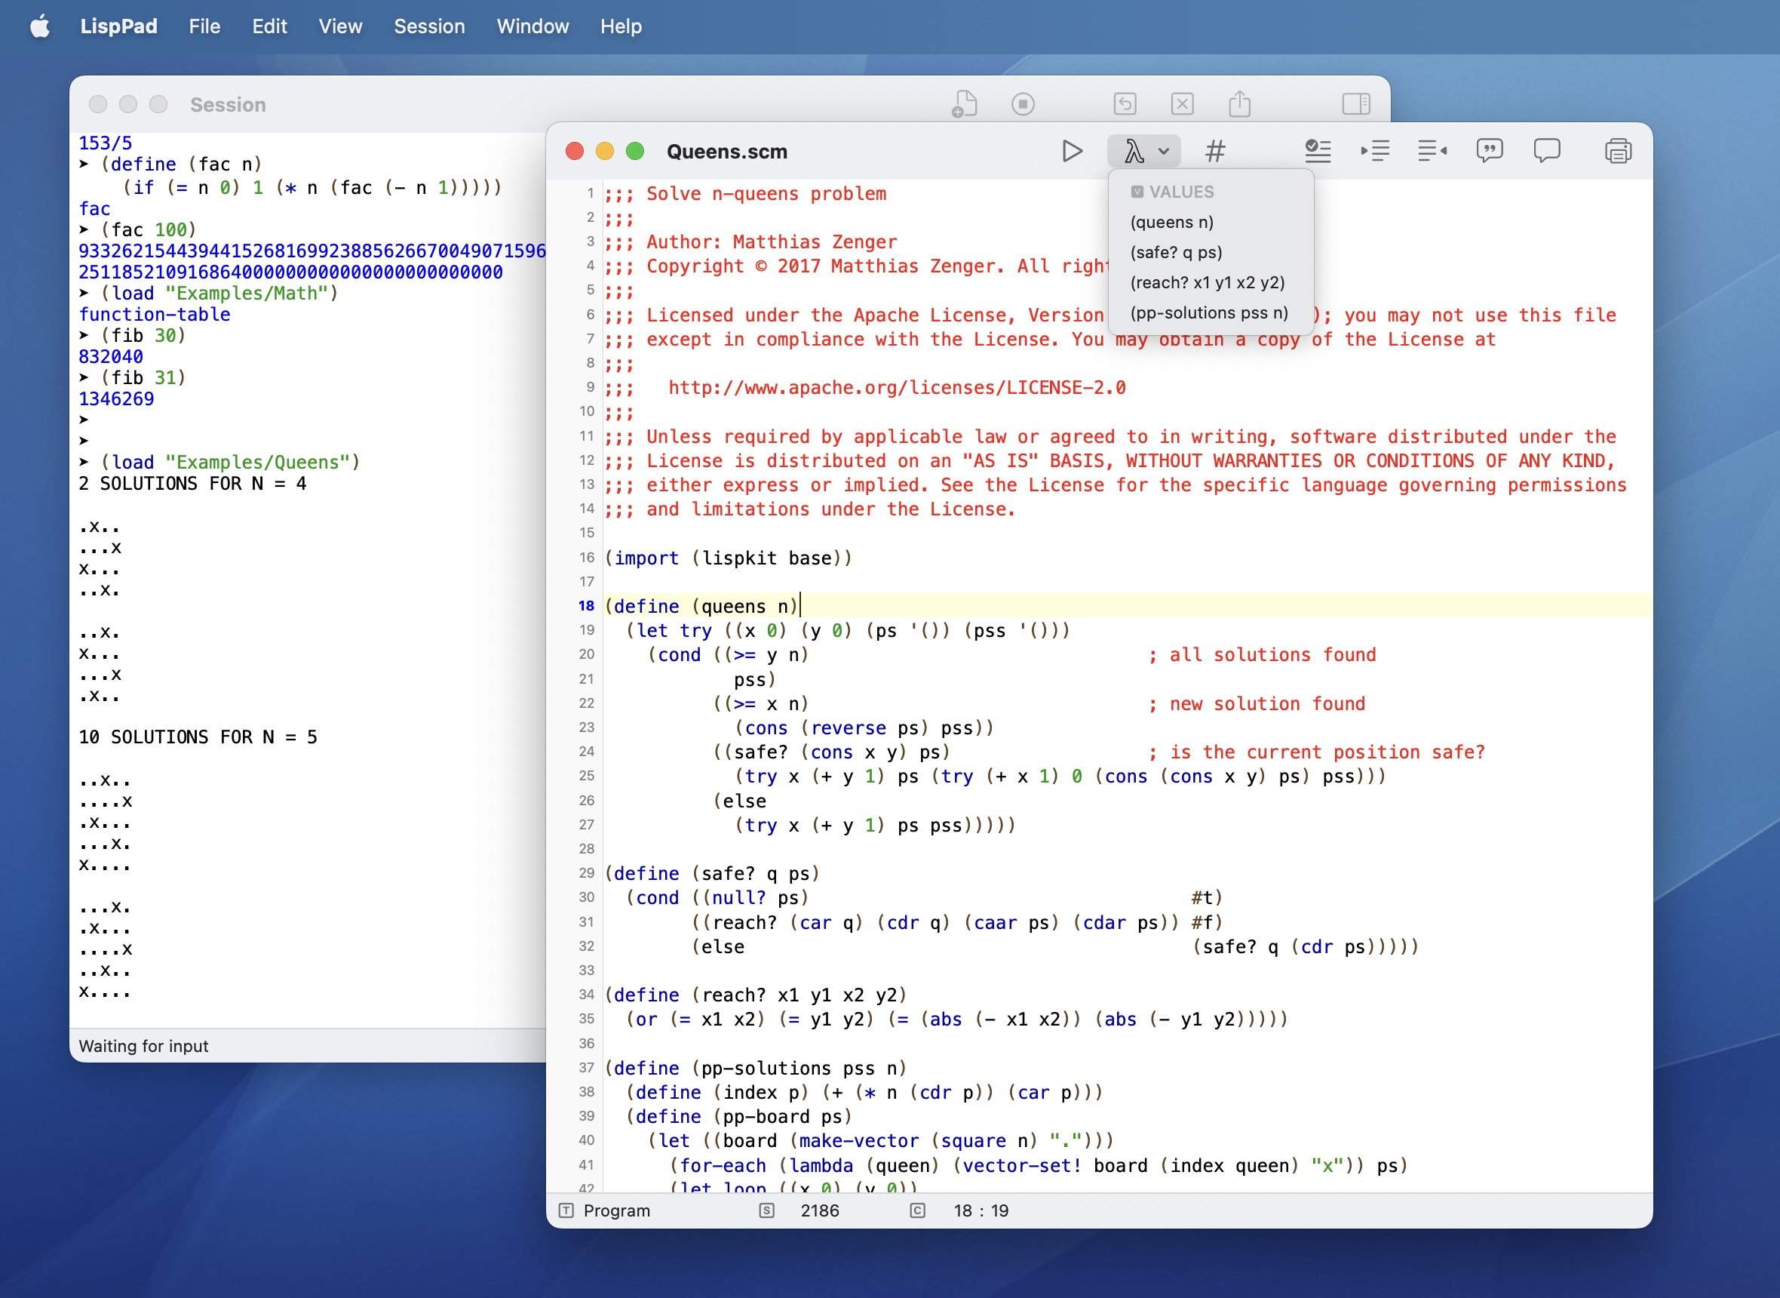Outdent lines with the outdent icon
The width and height of the screenshot is (1780, 1298).
coord(1432,151)
